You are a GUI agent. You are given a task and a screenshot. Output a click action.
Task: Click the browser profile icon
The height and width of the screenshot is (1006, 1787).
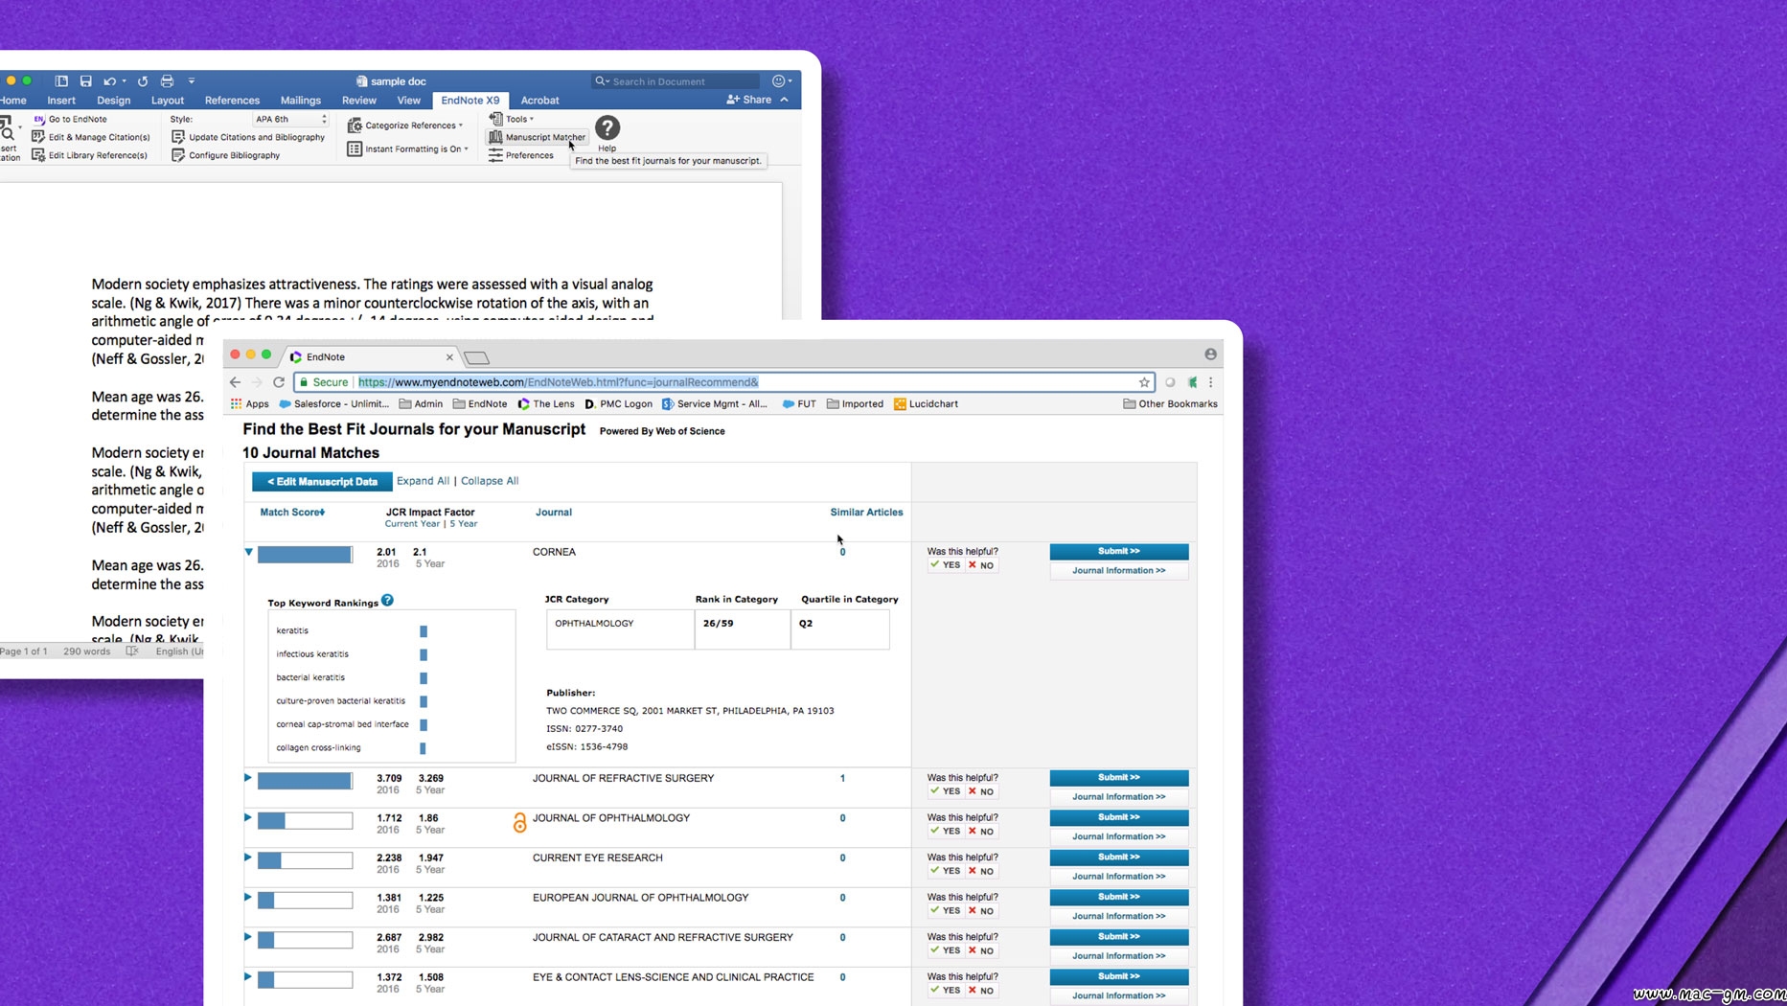pyautogui.click(x=1211, y=354)
